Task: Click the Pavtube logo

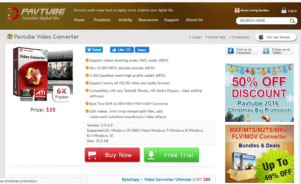Action: tap(36, 14)
